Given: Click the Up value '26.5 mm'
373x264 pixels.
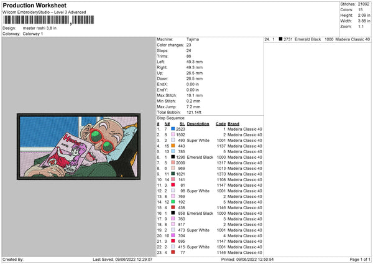Looking at the screenshot, I should (195, 73).
